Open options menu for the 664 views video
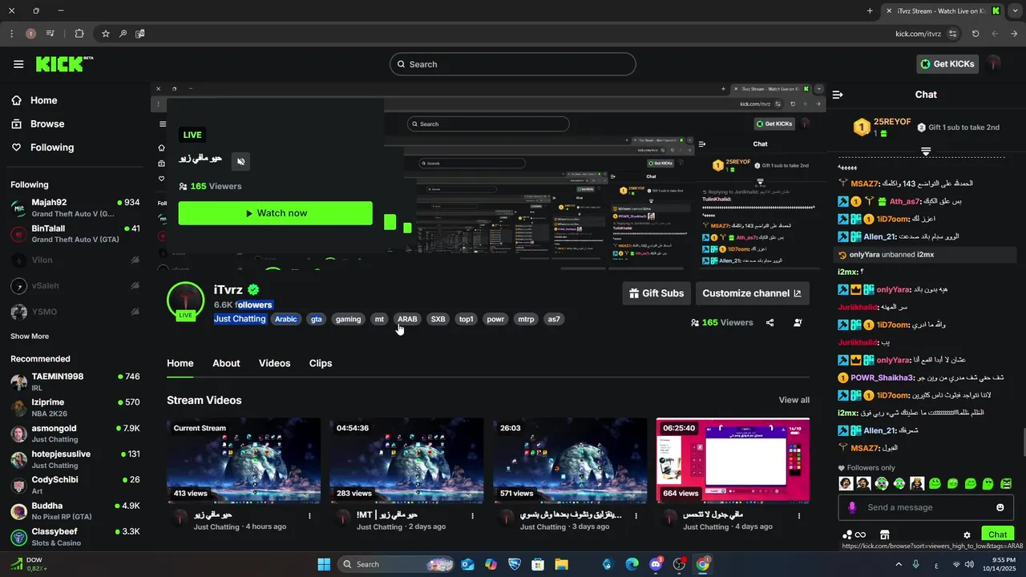This screenshot has height=577, width=1026. 798,516
